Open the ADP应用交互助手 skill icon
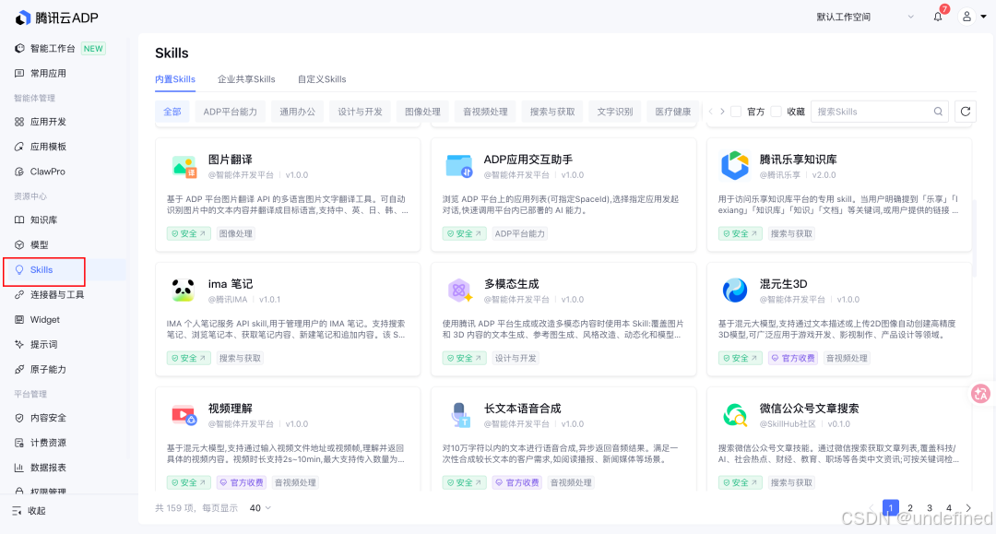 (x=459, y=166)
